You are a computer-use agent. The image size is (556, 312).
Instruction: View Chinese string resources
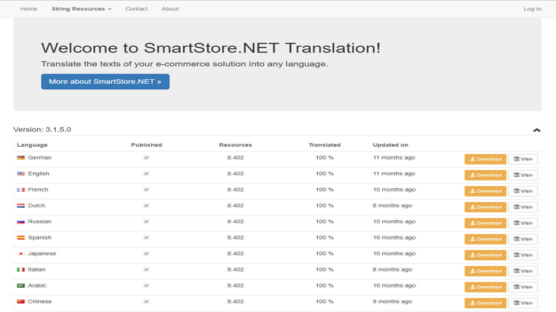point(523,303)
